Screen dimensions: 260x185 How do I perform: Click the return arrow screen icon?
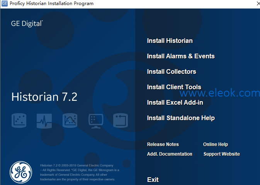[121, 121]
